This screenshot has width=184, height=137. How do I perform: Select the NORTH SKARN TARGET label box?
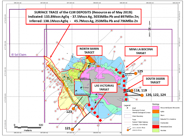[89, 51]
